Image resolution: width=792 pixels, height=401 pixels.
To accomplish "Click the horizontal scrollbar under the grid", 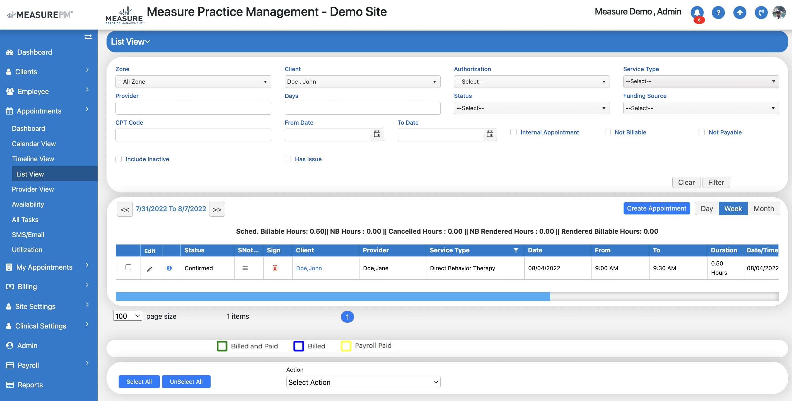I will (x=333, y=296).
